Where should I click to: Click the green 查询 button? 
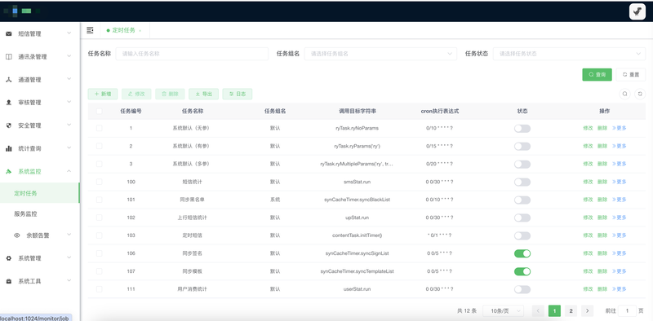[x=597, y=74]
